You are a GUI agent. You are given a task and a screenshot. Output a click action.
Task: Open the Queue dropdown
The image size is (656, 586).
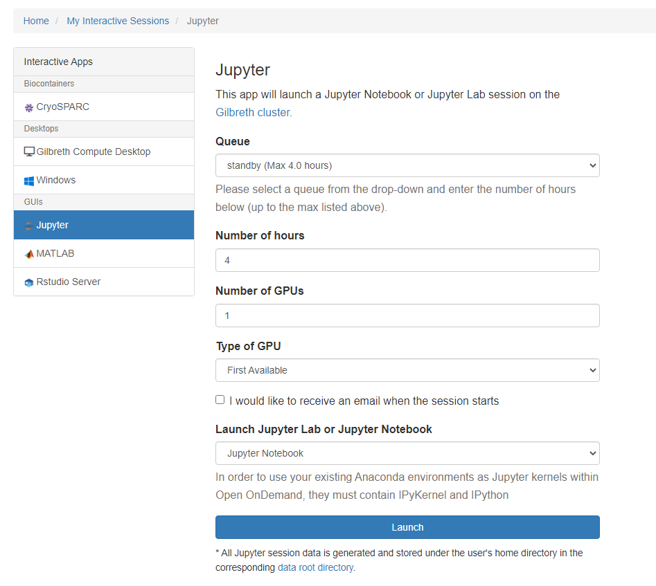click(407, 165)
